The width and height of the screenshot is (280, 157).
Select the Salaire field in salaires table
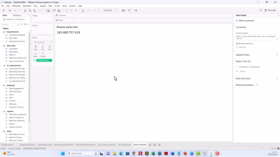click(x=12, y=124)
